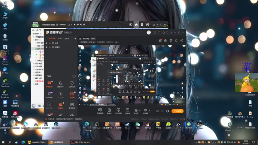Favorite channel with star icon in YY
The image size is (258, 145).
[x=74, y=25]
